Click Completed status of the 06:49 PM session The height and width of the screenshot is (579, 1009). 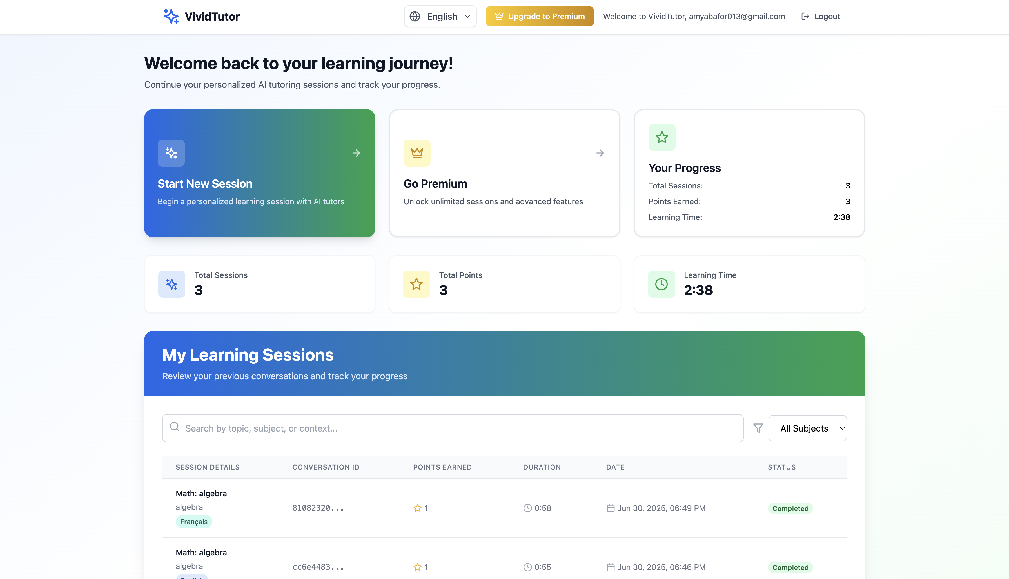(x=790, y=508)
